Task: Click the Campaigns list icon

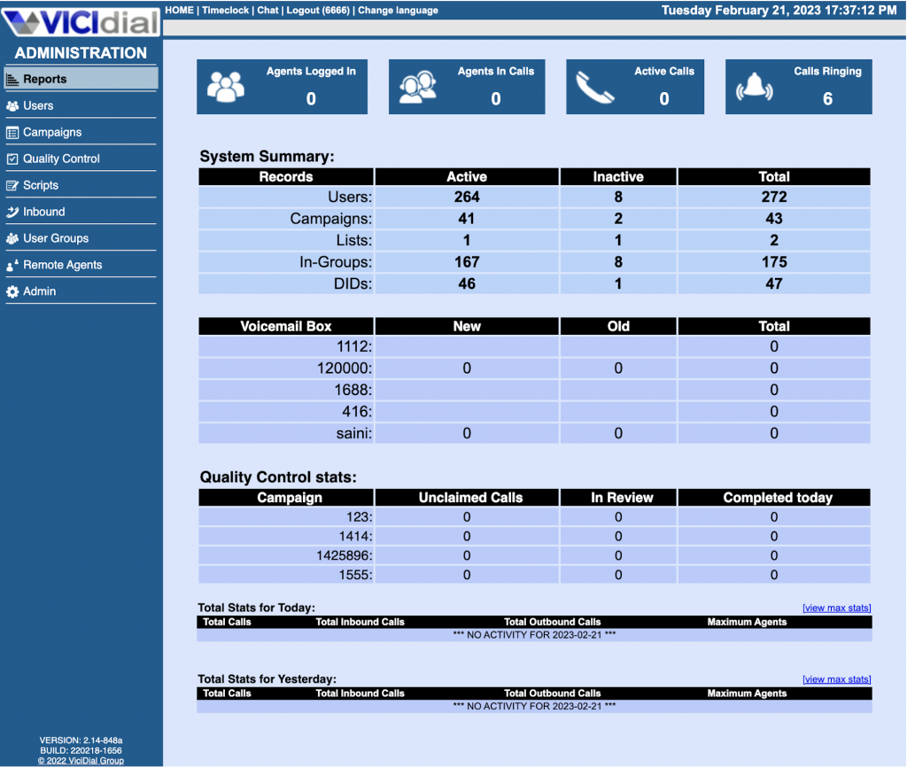Action: [x=12, y=132]
